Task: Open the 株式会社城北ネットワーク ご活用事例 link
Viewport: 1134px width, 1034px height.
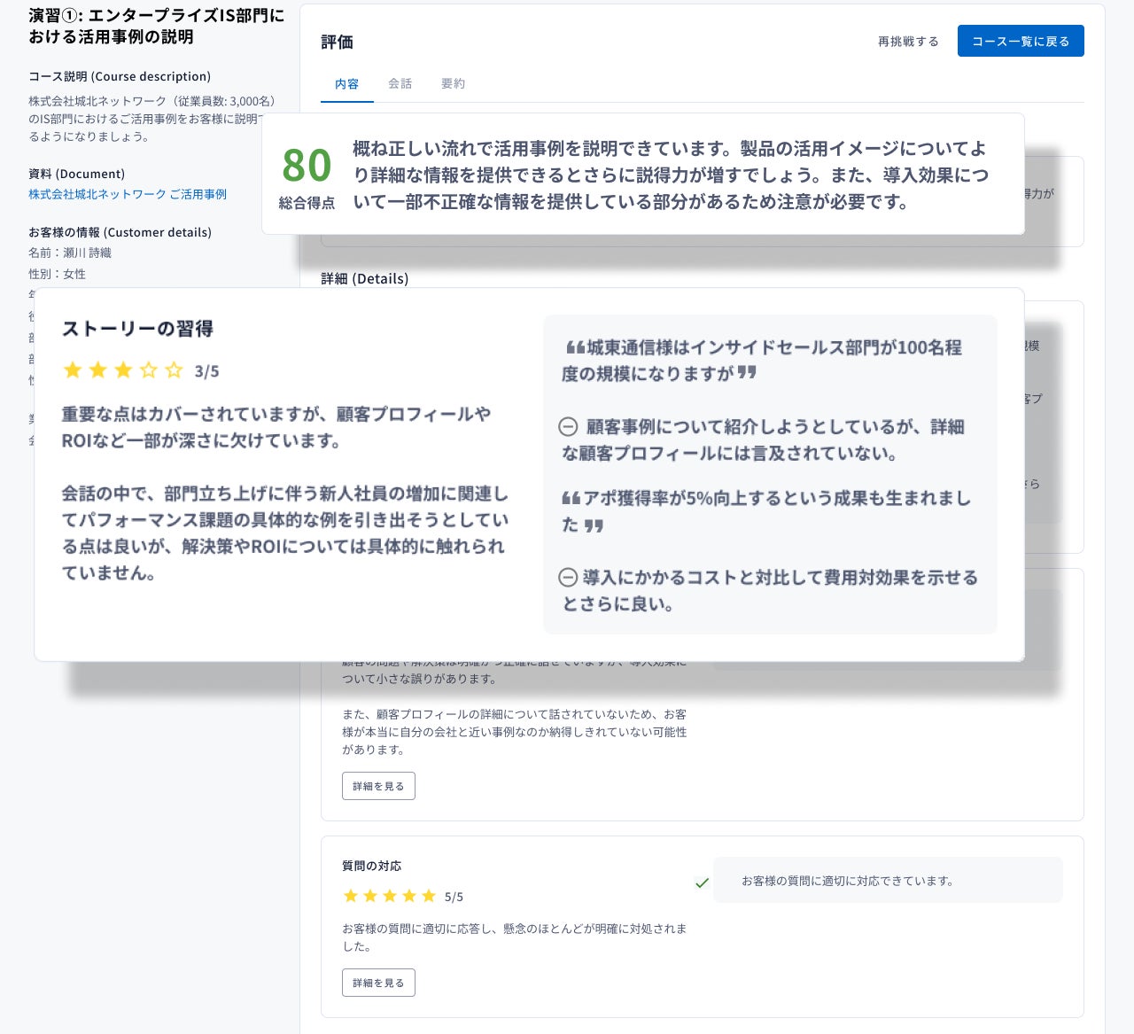Action: coord(128,194)
